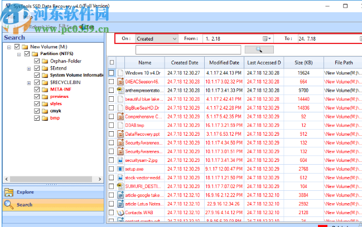Screen dimensions: 362x227
Task: Click the stock-vector-wedd image icon
Action: 120,177
